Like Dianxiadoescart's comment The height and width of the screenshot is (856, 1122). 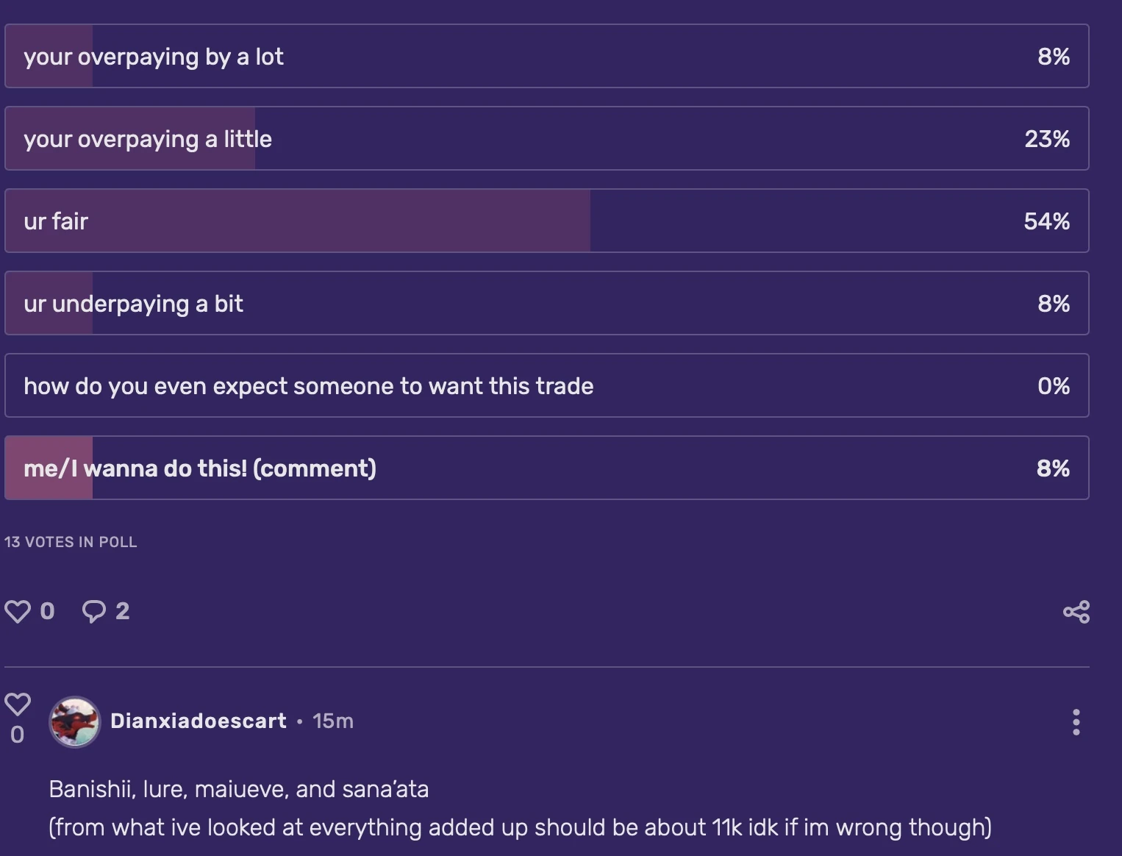18,705
